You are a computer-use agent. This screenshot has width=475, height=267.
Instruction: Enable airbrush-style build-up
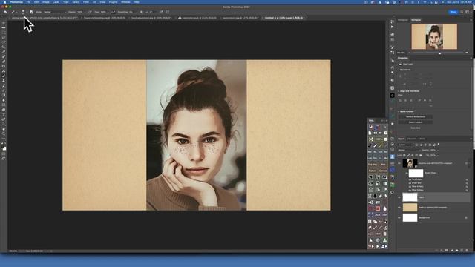[x=114, y=12]
